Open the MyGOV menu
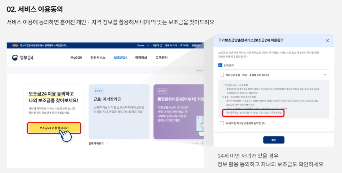Screen dimensions: 342x173 coord(76,57)
